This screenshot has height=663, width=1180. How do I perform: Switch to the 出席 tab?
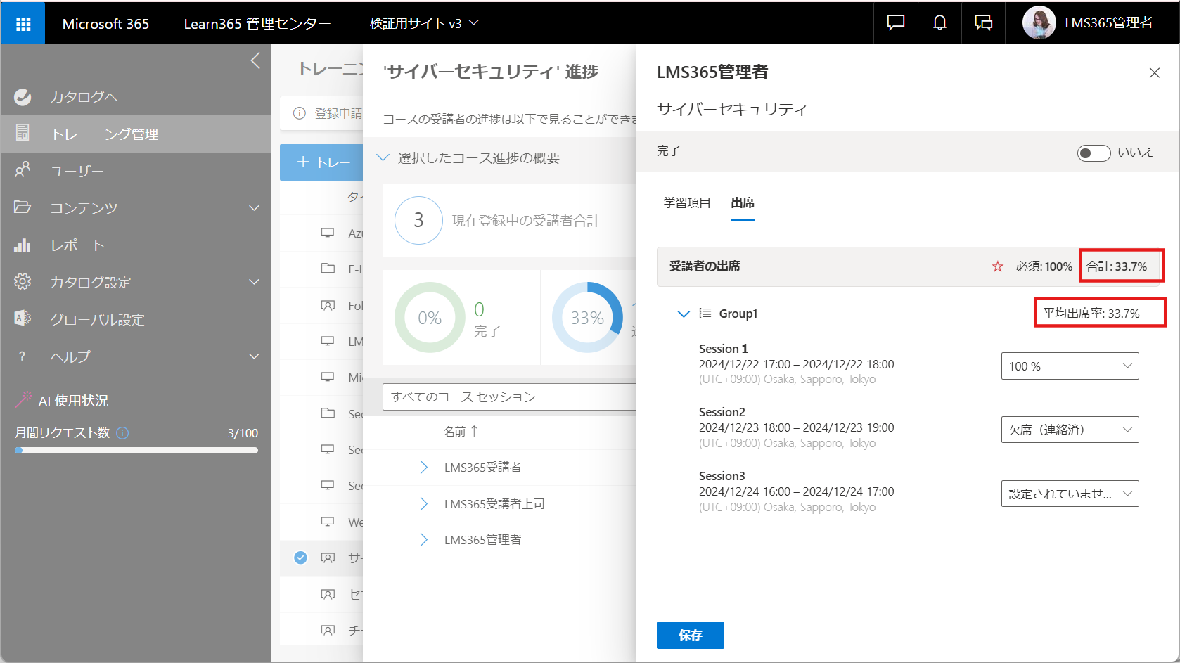click(743, 203)
